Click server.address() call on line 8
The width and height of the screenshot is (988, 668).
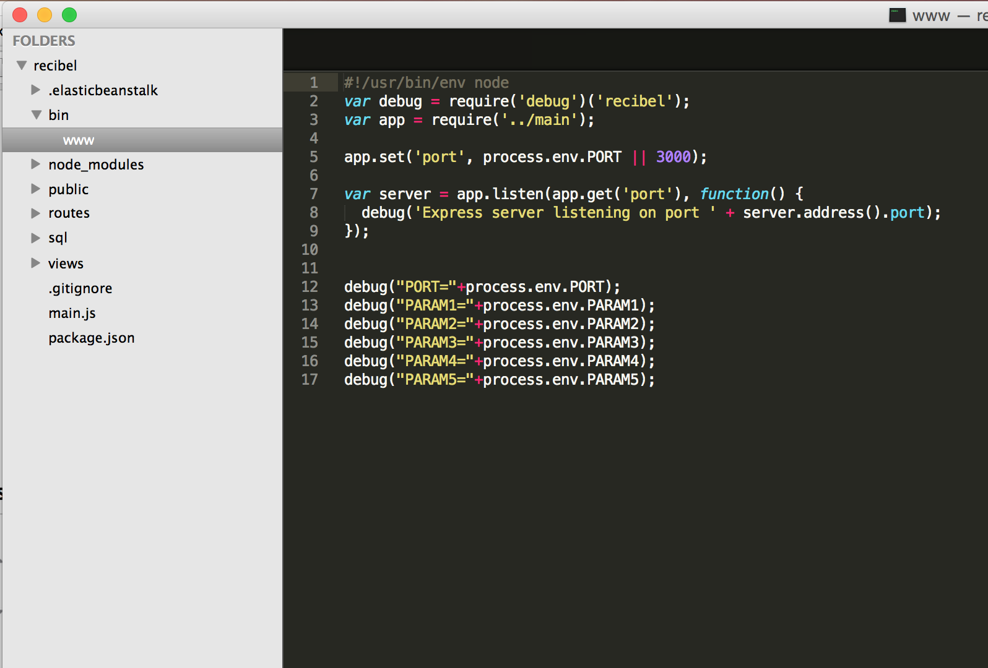[x=811, y=212]
